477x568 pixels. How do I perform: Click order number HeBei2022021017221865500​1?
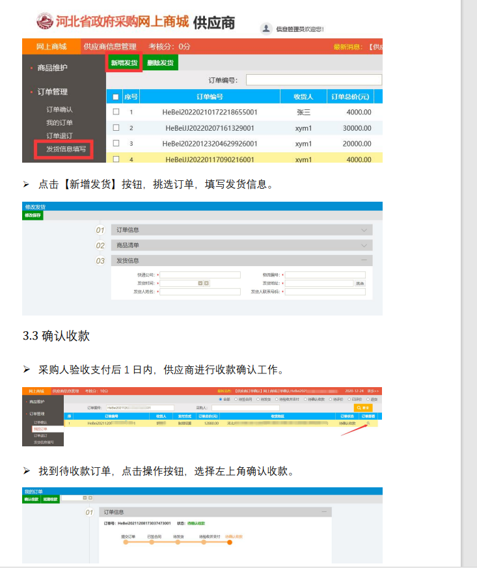pos(210,112)
